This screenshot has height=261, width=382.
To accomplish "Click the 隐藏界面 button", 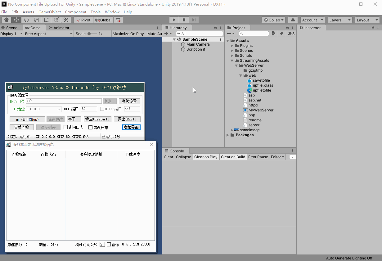I will click(131, 127).
